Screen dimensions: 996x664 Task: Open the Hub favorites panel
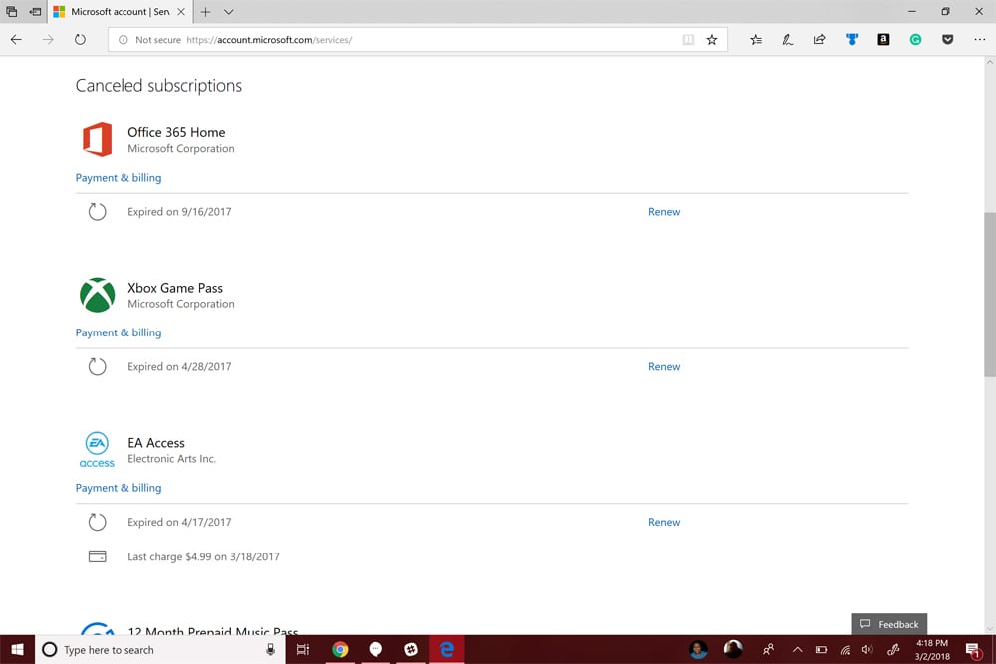pos(756,39)
